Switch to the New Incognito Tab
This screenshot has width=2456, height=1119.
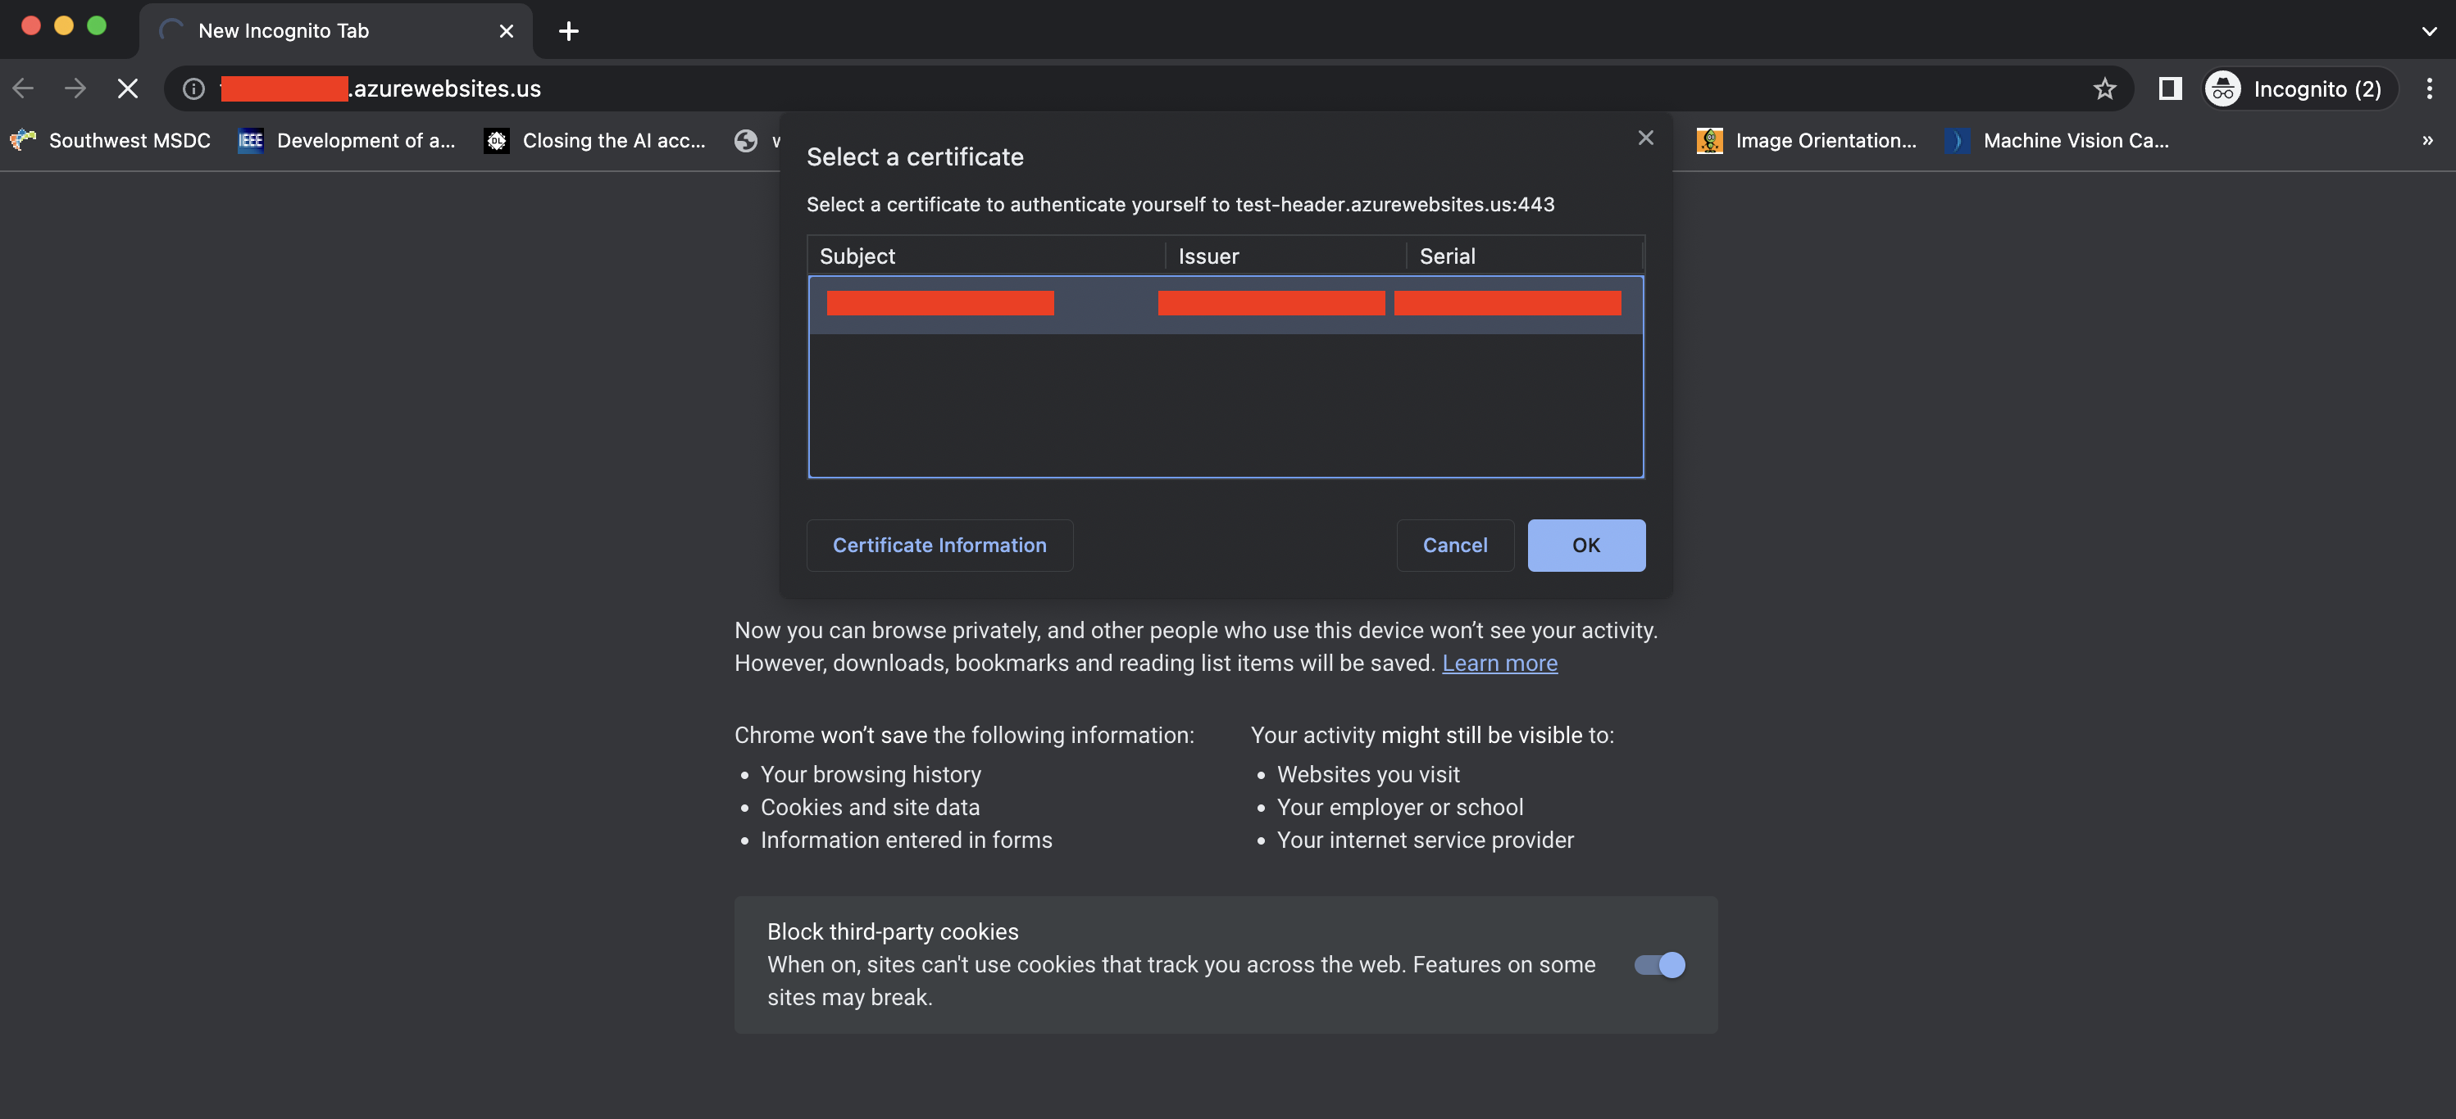pyautogui.click(x=283, y=29)
